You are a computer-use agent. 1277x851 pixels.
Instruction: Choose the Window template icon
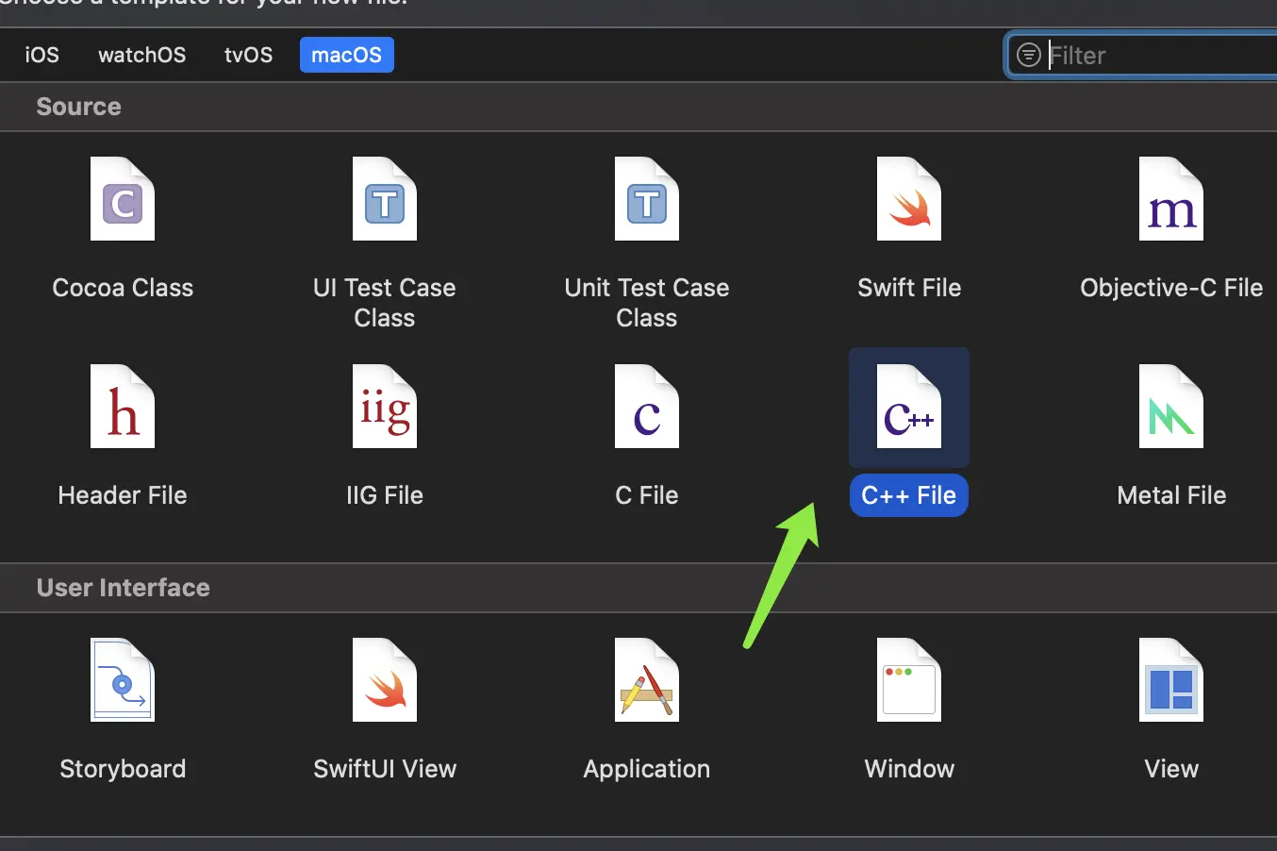tap(909, 680)
